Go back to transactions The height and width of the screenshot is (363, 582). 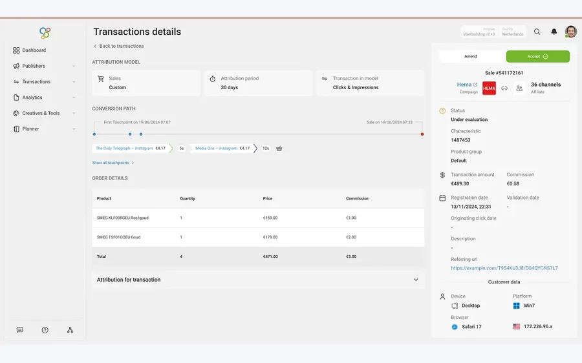click(x=118, y=46)
